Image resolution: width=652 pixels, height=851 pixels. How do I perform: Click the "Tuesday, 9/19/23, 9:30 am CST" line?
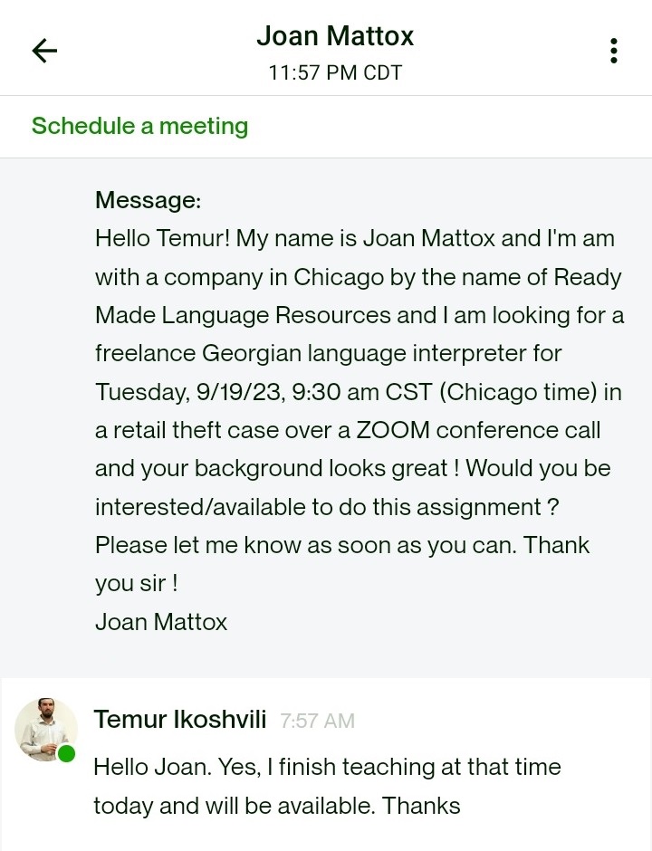point(358,392)
